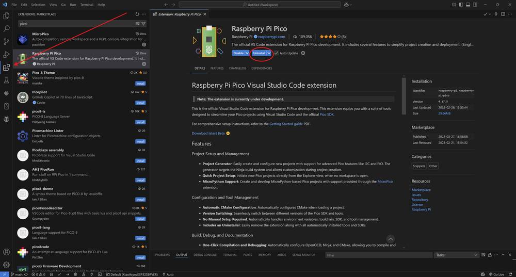Open the Serial Monitor panel tab
Image resolution: width=516 pixels, height=277 pixels.
pos(304,255)
